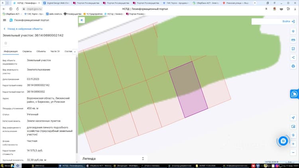Bookmark this page icon in address bar
299x168 pixels.
pos(266,9)
